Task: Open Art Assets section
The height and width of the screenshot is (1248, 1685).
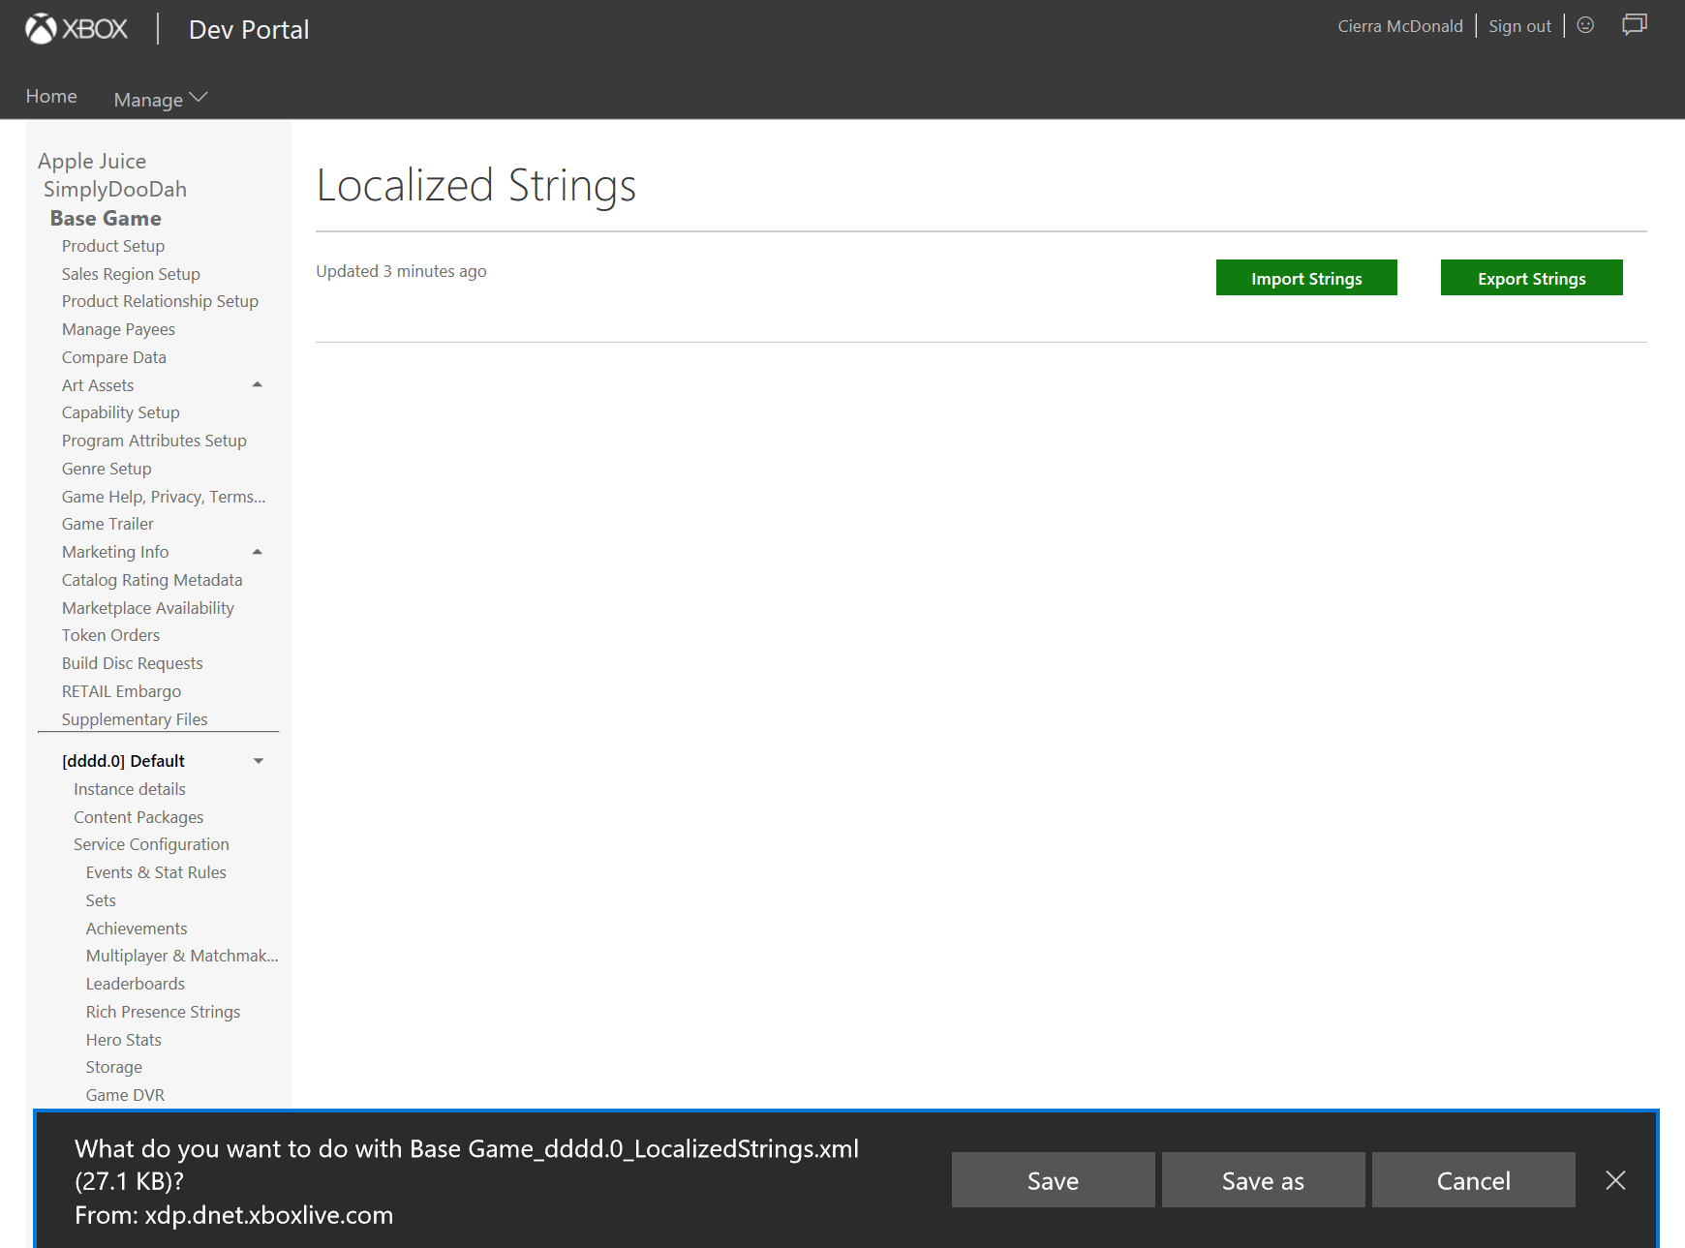Action: click(98, 385)
